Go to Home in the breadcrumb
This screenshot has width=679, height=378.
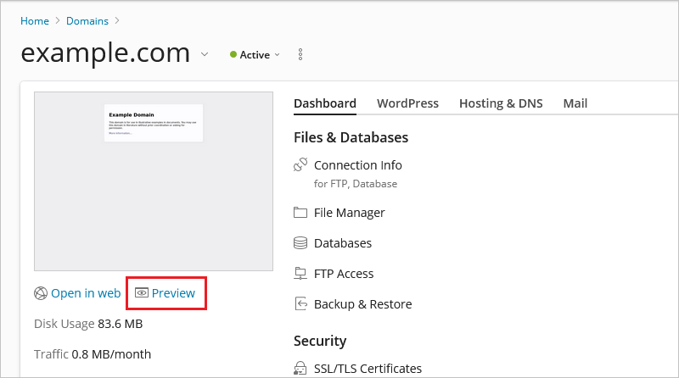click(35, 21)
